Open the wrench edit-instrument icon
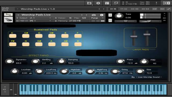172x97 pixels. tap(8, 15)
